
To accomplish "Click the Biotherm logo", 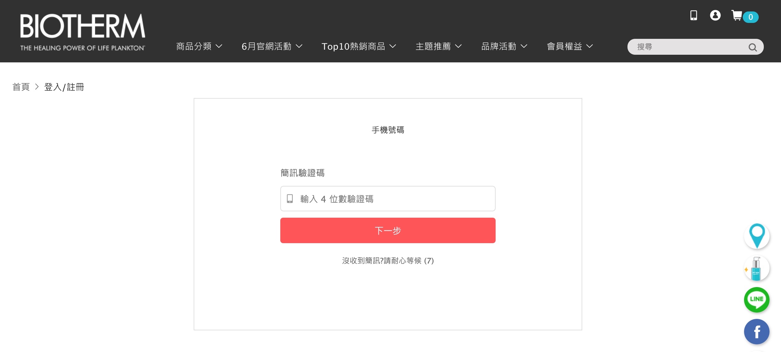I will 82,32.
